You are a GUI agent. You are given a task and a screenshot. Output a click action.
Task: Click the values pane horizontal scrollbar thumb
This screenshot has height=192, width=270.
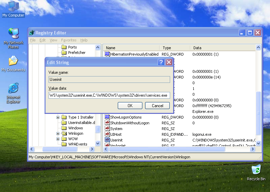(x=167, y=149)
